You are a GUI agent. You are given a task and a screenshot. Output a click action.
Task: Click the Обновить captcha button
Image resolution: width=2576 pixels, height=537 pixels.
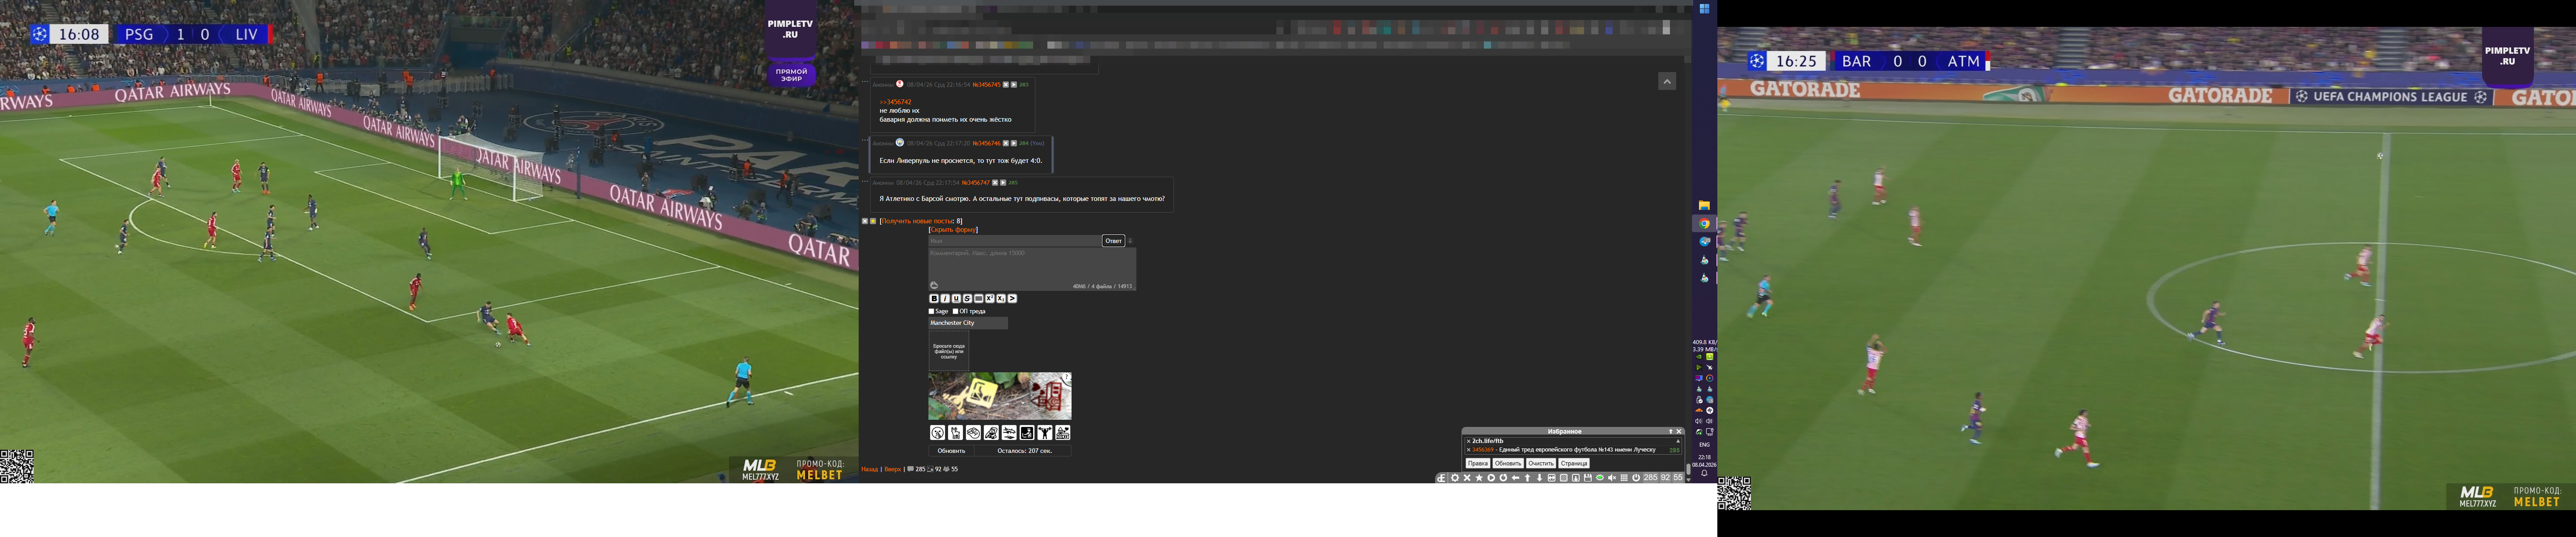(x=951, y=451)
